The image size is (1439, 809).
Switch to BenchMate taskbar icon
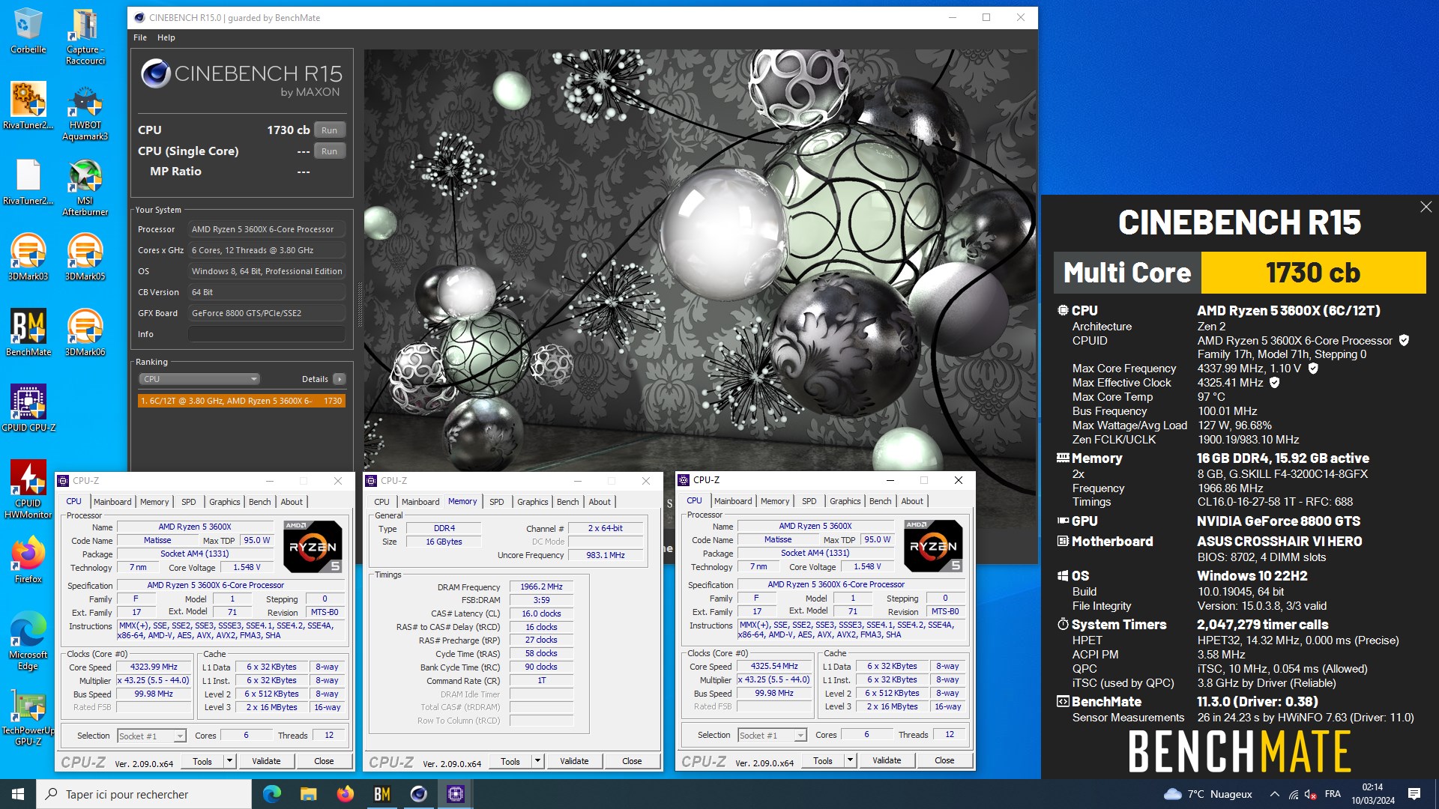[381, 794]
